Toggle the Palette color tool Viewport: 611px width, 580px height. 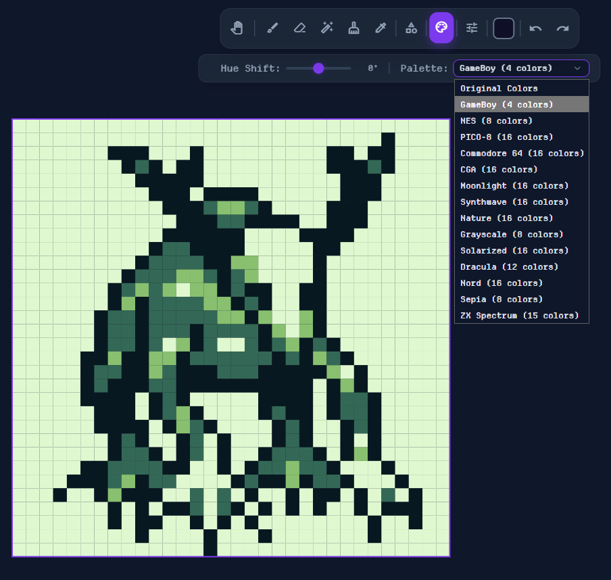click(441, 28)
